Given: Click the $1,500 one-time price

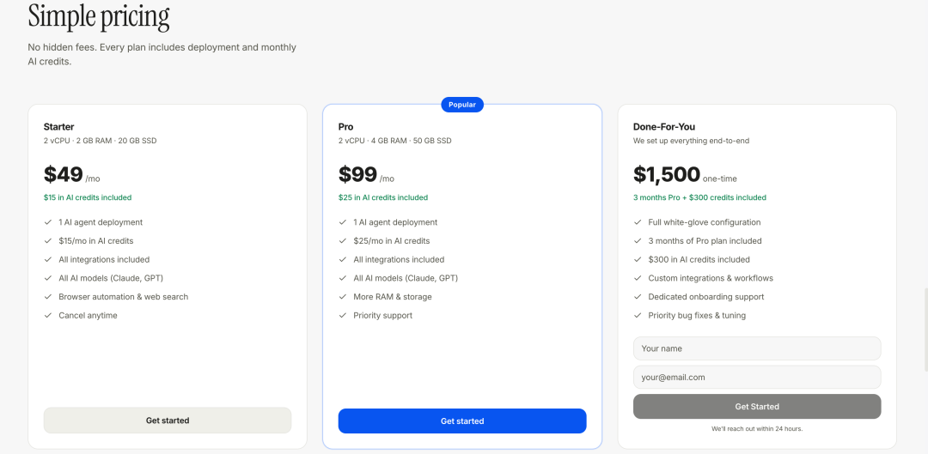Looking at the screenshot, I should [x=667, y=175].
